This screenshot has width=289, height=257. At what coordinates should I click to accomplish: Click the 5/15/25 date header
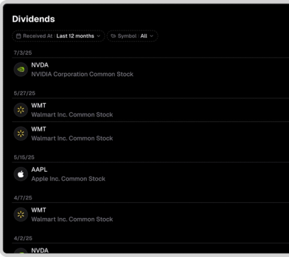(x=24, y=158)
